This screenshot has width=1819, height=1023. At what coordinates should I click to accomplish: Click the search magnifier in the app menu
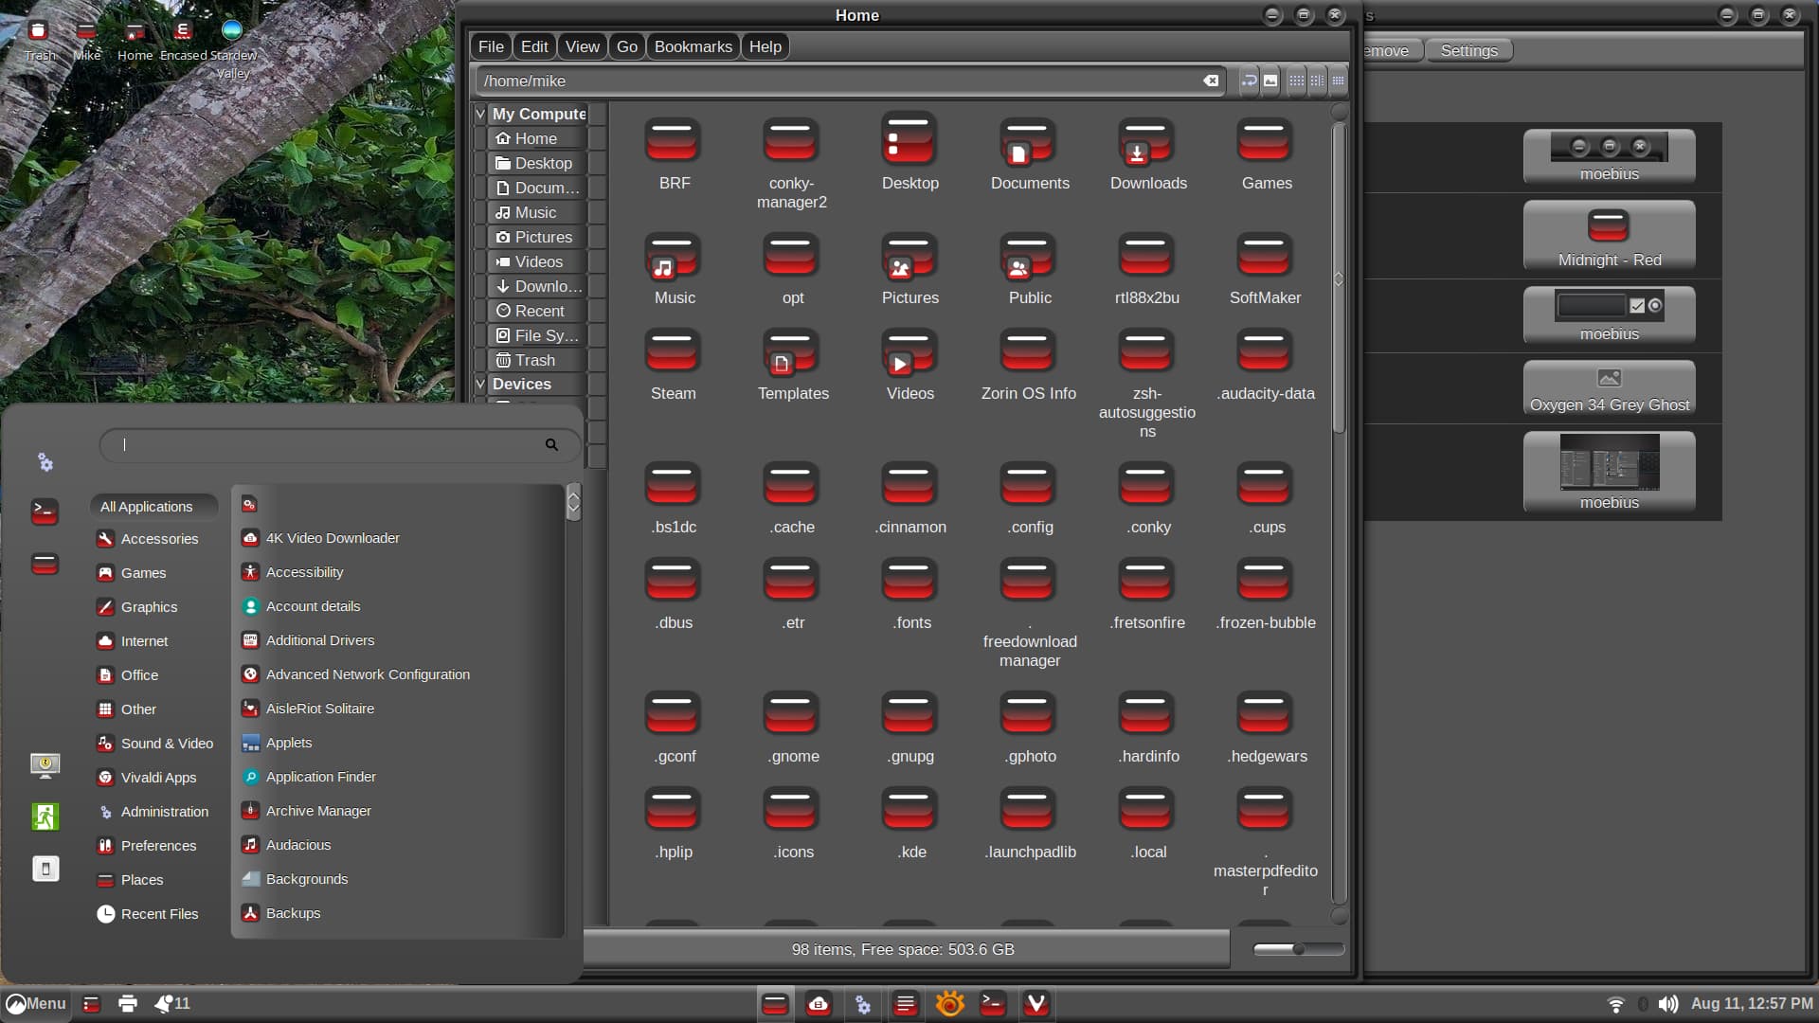coord(551,444)
